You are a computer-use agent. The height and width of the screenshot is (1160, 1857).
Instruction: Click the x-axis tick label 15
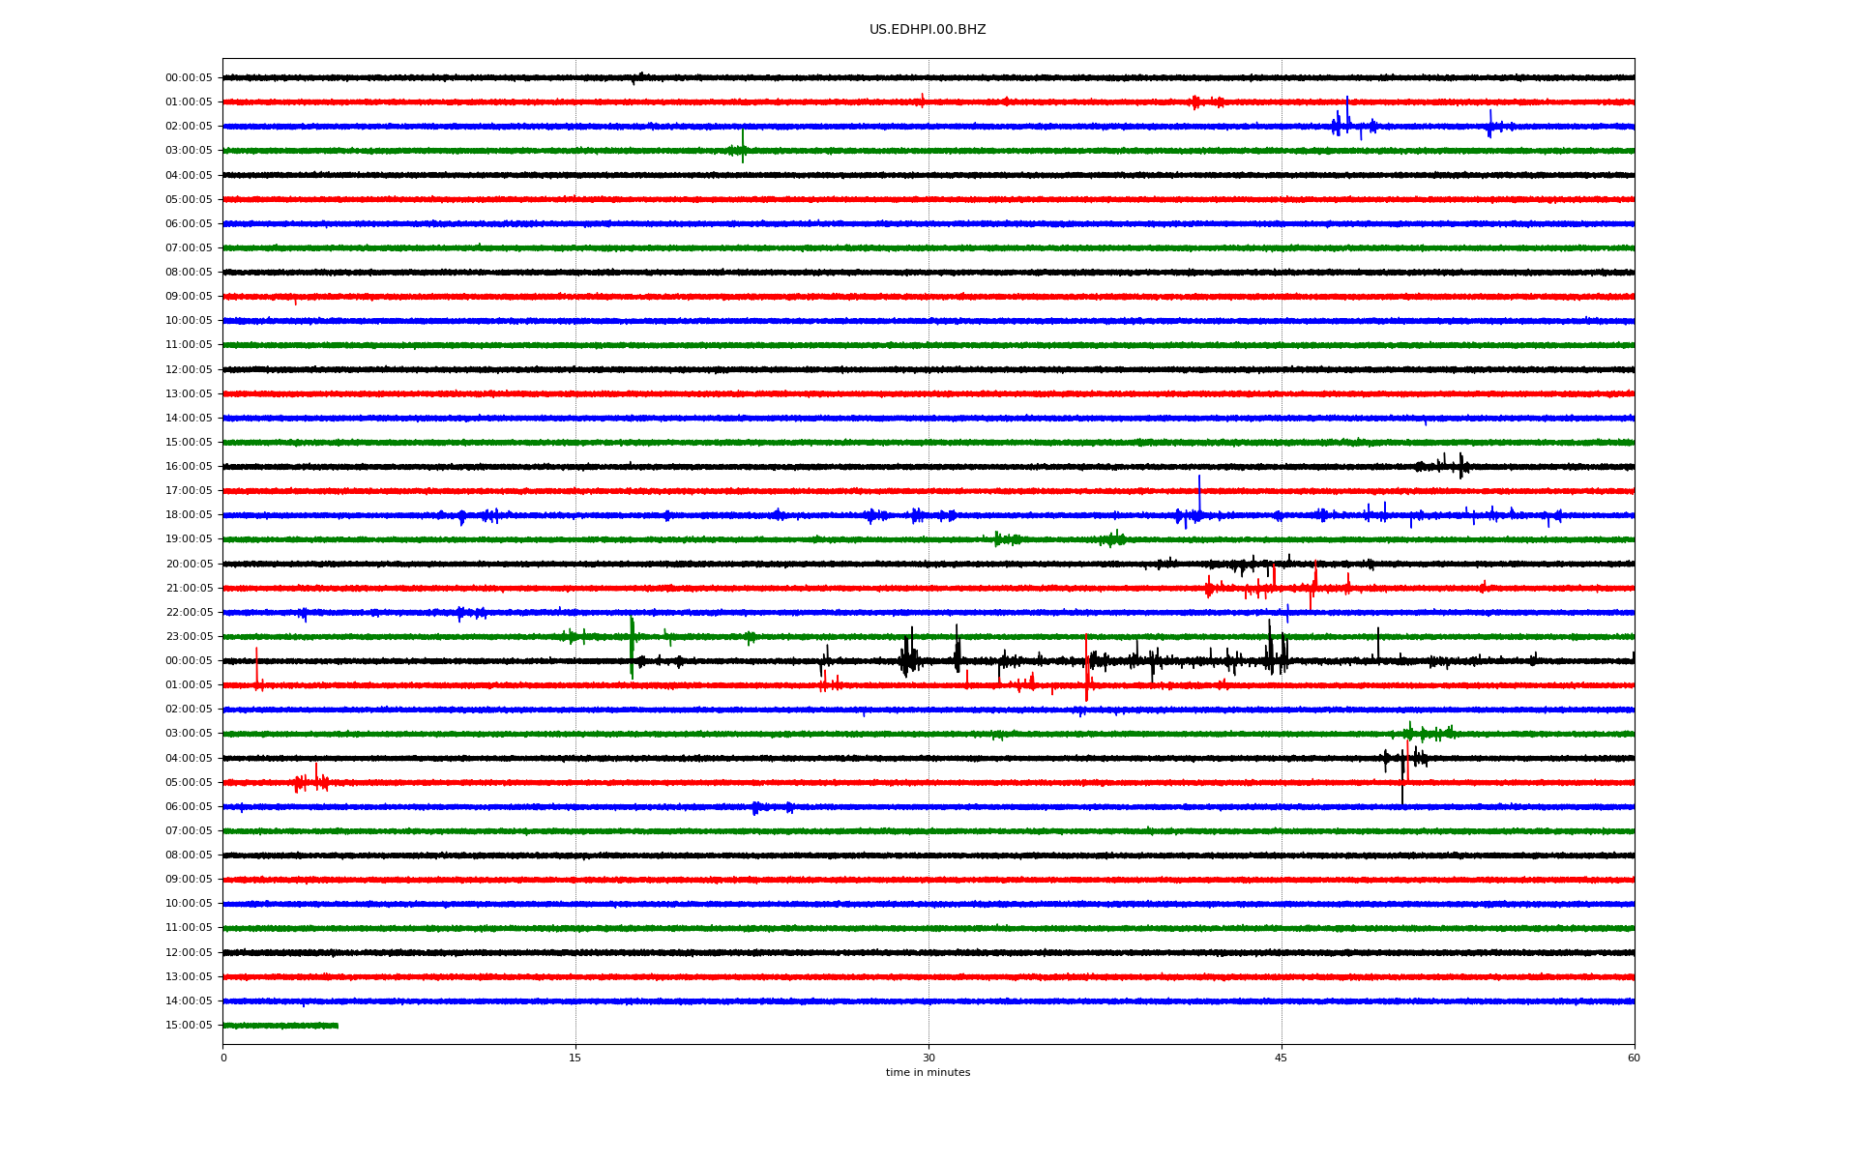pos(575,1058)
